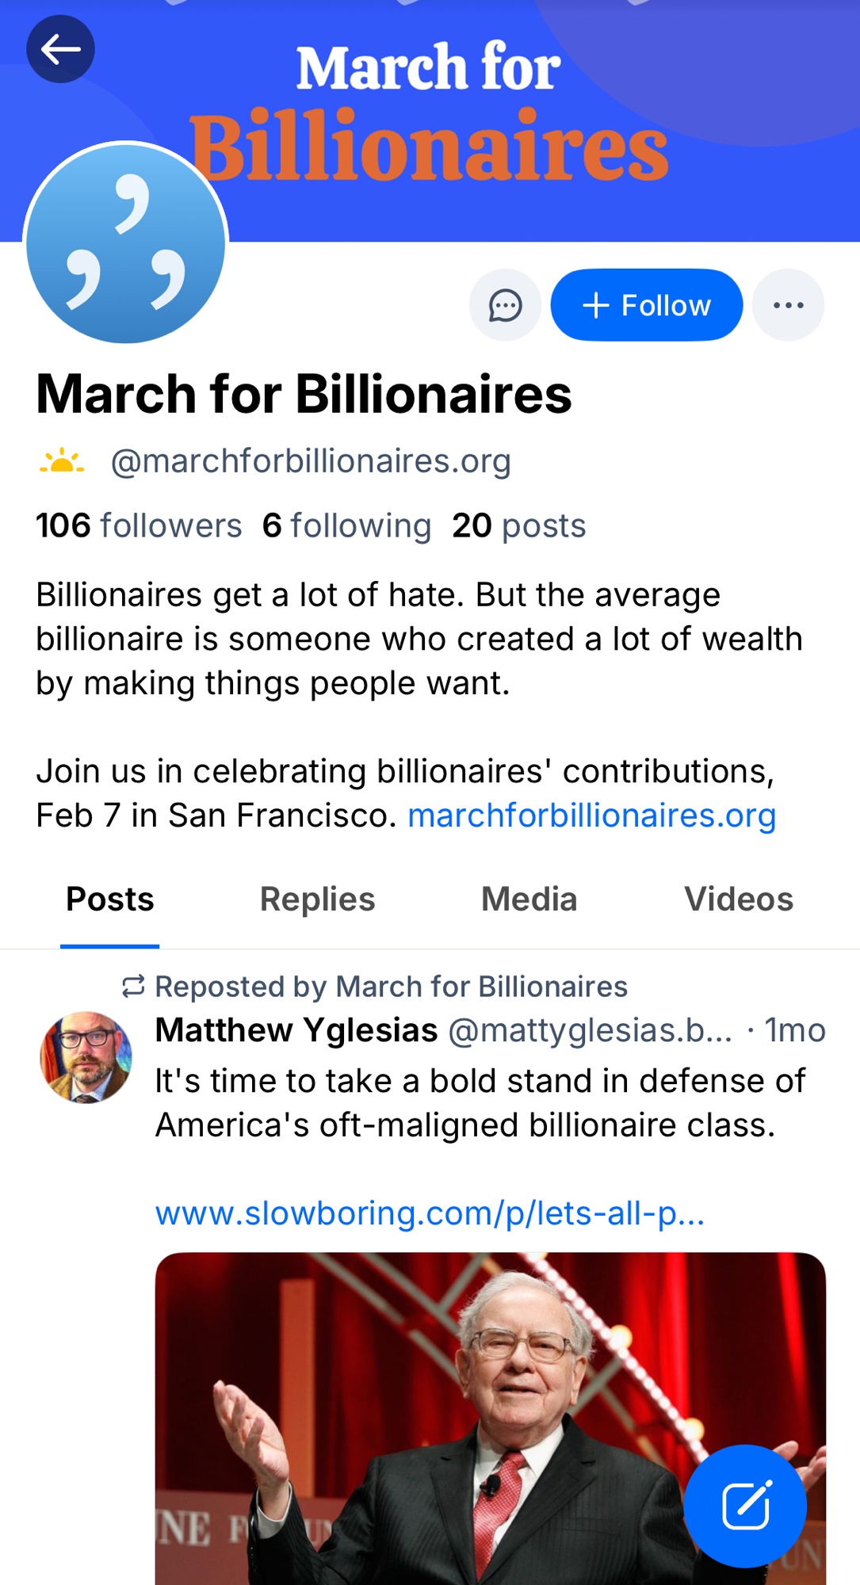Open the three-dot more options menu
The image size is (860, 1585).
788,305
